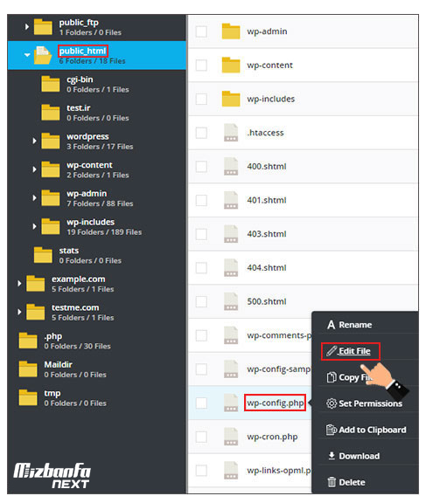Tick the wp-content row checkbox
Image resolution: width=426 pixels, height=503 pixels.
pyautogui.click(x=201, y=65)
